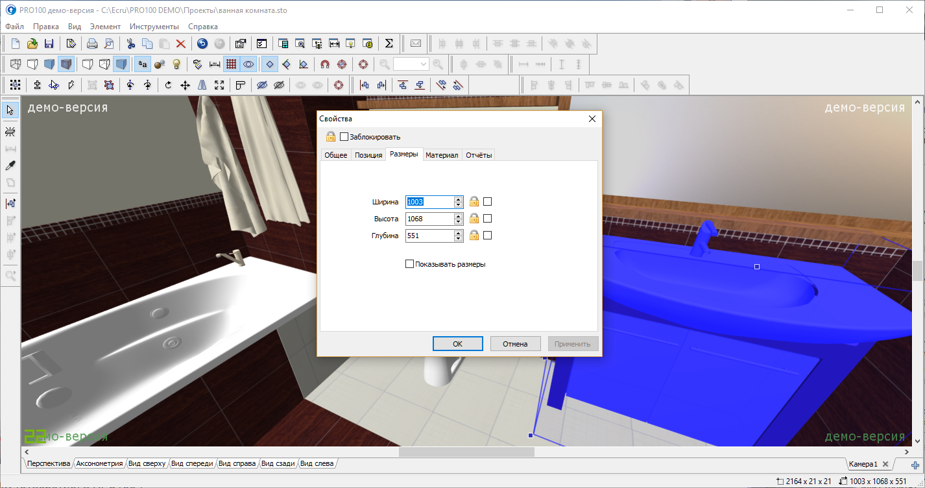Click the Sigma summary icon
Screen dimensions: 925x488
389,43
